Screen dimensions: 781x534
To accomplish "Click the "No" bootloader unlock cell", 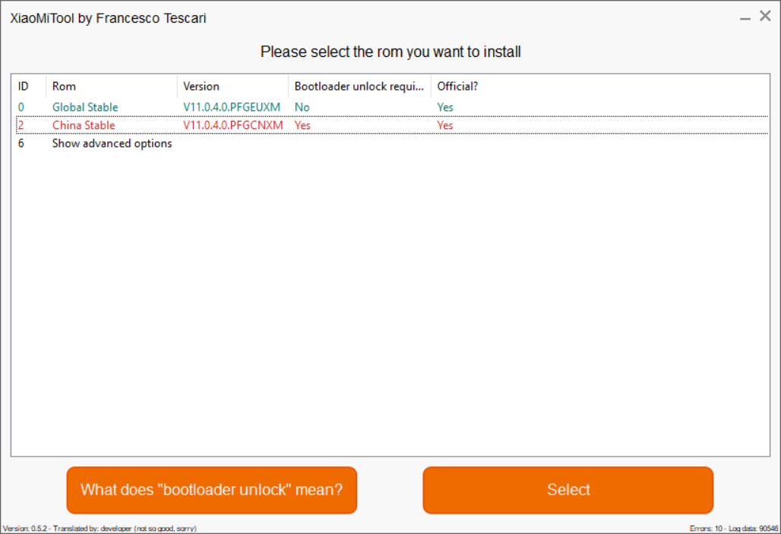I will [302, 107].
